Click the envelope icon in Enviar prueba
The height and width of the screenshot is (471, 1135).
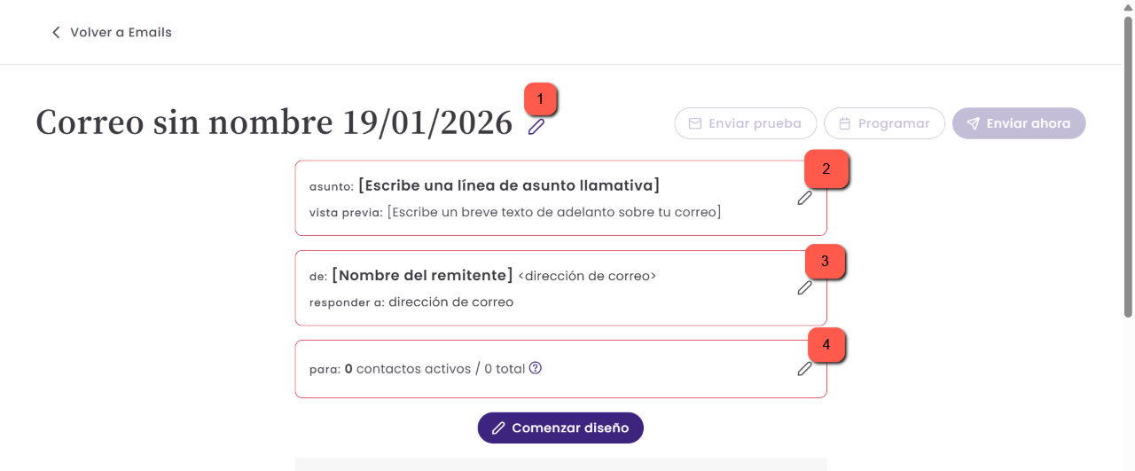click(695, 123)
